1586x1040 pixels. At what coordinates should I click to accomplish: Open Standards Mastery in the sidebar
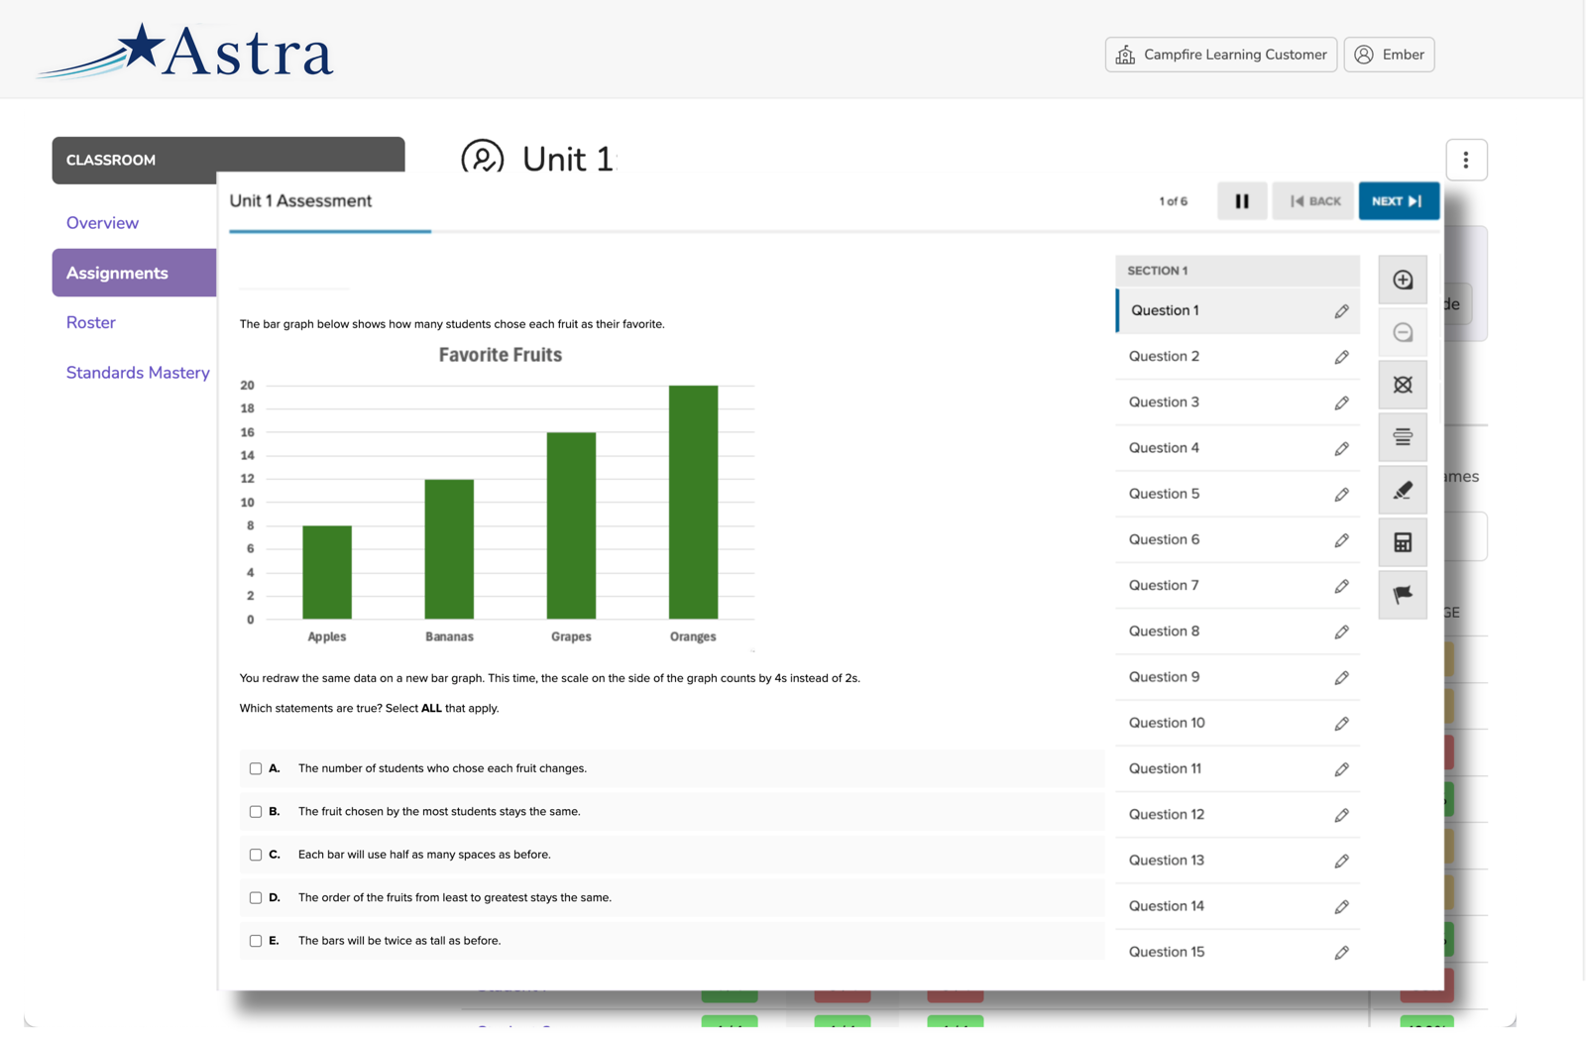pyautogui.click(x=138, y=373)
